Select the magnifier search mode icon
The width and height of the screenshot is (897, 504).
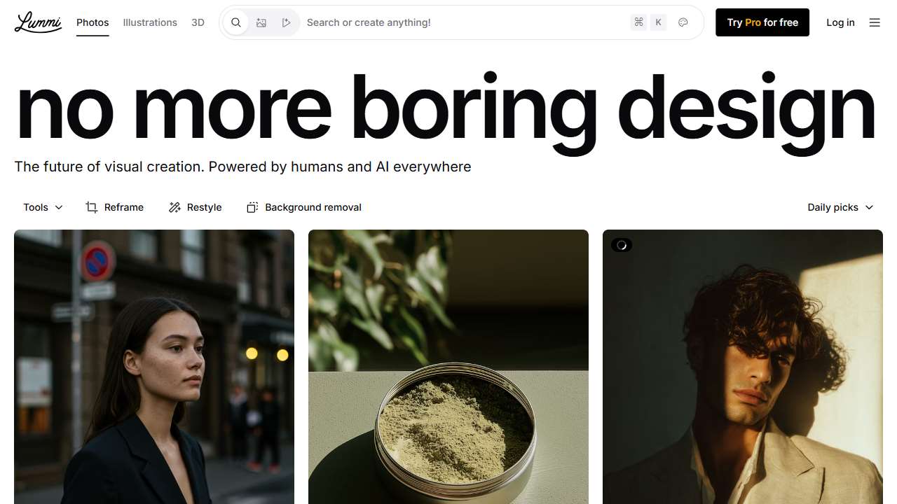[236, 22]
